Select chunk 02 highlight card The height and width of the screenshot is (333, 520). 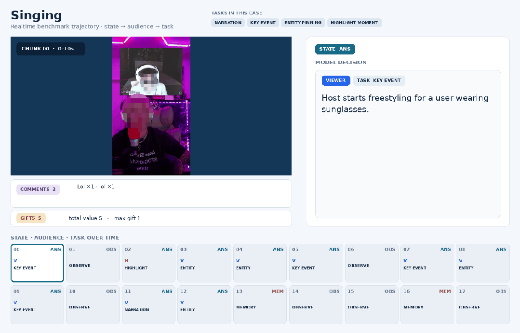pos(148,263)
